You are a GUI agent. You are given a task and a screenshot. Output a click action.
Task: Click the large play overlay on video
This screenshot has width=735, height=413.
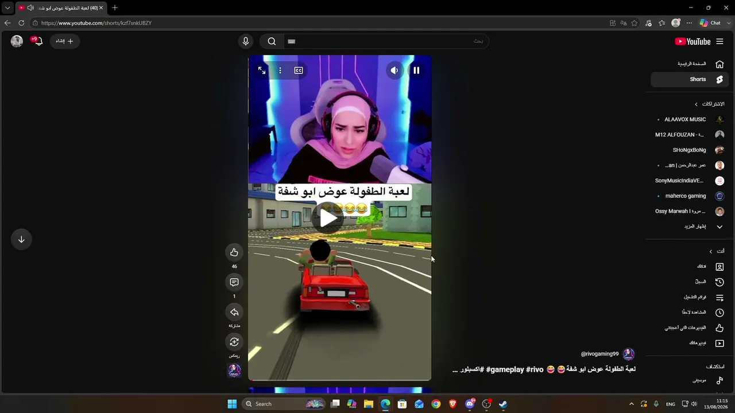pyautogui.click(x=328, y=218)
